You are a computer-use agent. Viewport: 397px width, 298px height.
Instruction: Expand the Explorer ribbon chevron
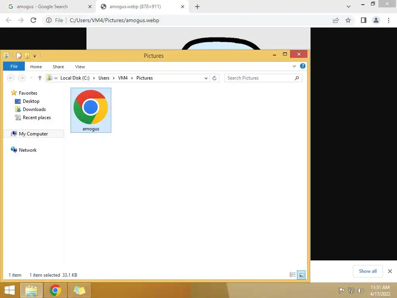point(294,66)
